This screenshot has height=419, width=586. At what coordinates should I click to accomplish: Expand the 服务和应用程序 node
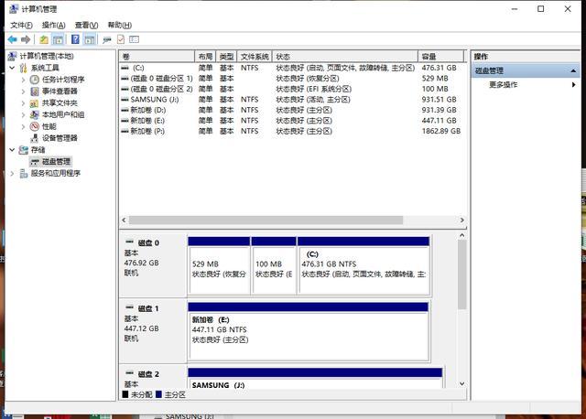coord(12,173)
